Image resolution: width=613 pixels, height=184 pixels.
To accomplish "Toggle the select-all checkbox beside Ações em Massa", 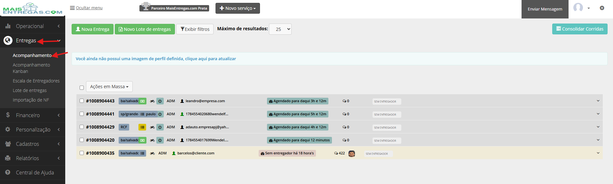I will point(82,88).
